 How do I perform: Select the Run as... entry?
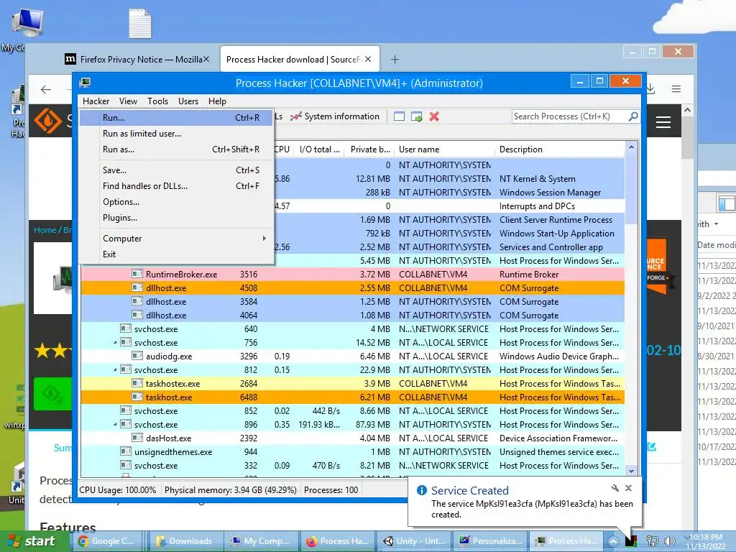coord(177,149)
